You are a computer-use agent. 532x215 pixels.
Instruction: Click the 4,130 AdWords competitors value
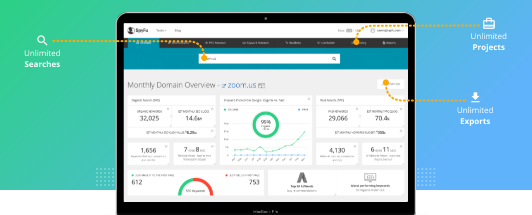pos(337,150)
